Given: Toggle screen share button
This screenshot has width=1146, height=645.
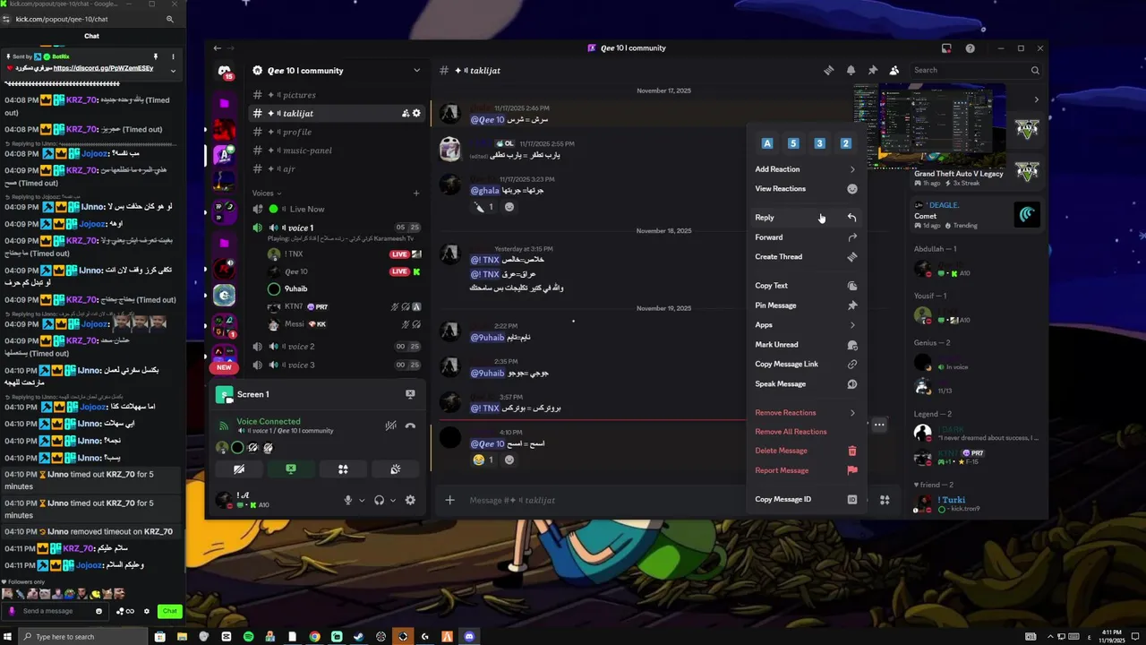Looking at the screenshot, I should click(291, 469).
